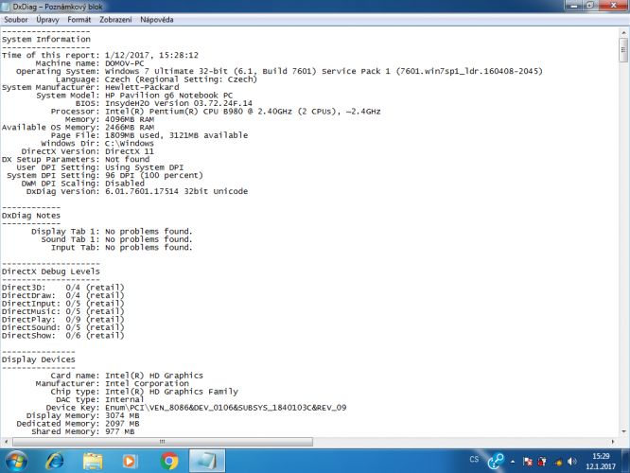Image resolution: width=630 pixels, height=473 pixels.
Task: Open the Formát menu
Action: click(79, 19)
